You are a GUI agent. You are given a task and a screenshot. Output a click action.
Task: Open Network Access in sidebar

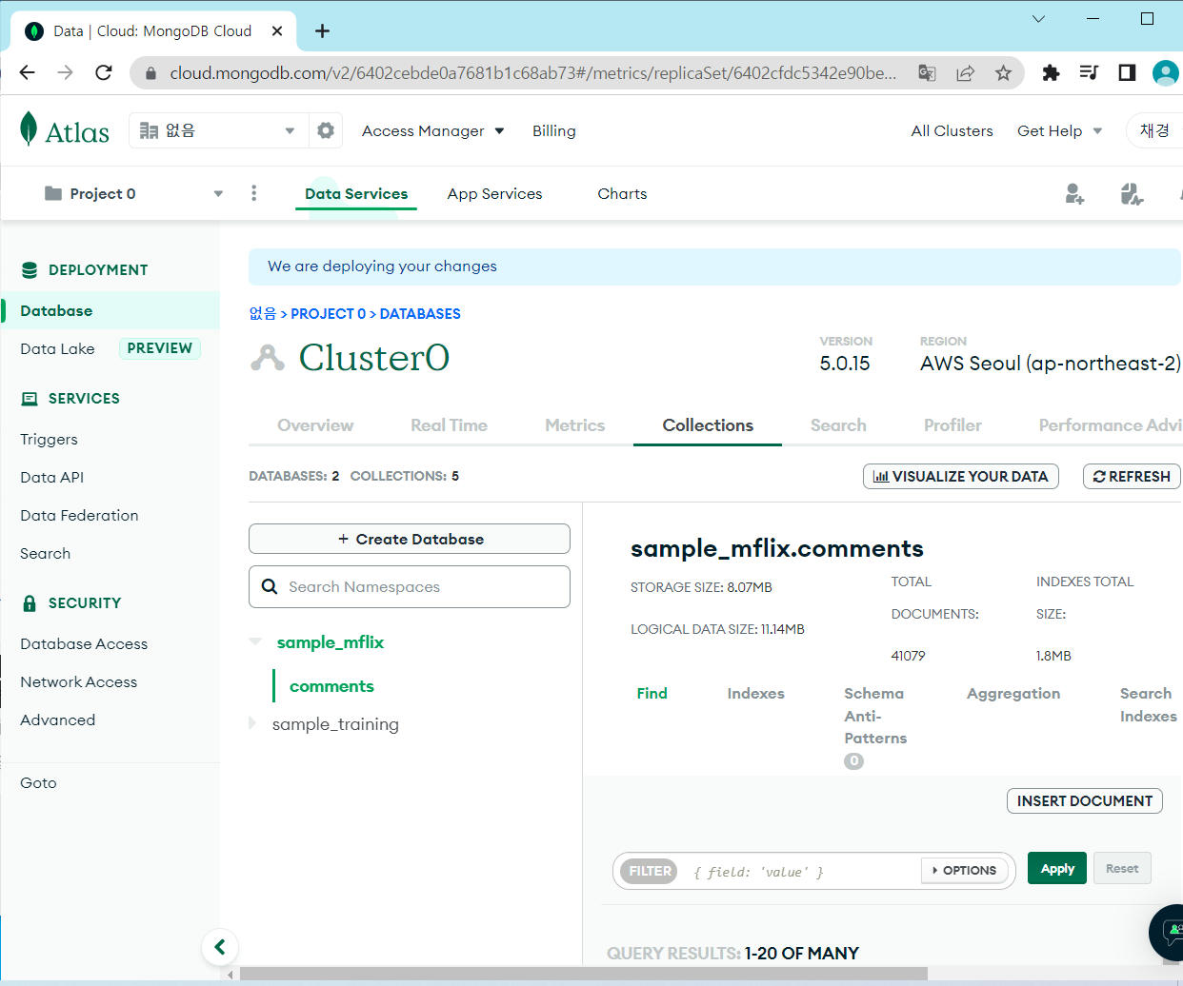click(79, 682)
